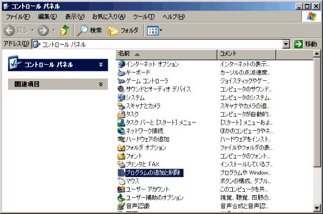323x214 pixels.
Task: Click the サウンドとオーディオ デバイス speaker icon
Action: [121, 89]
